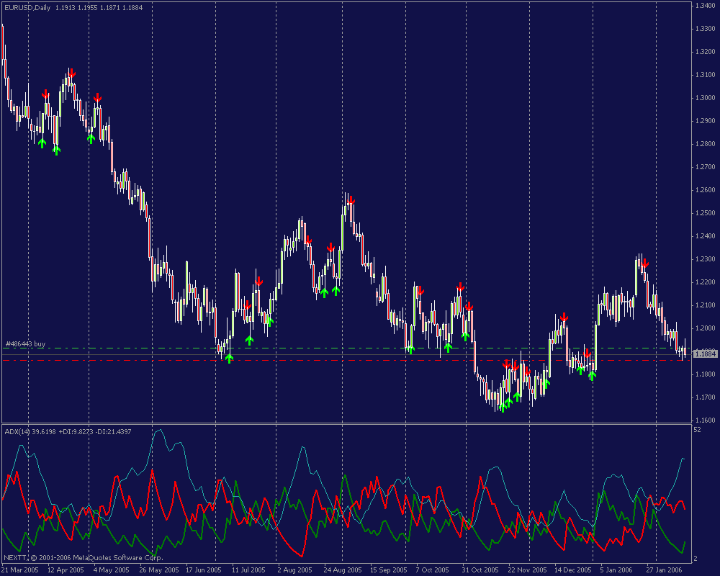This screenshot has width=720, height=576.
Task: Click the 1.3400 level on price scale
Action: (x=703, y=6)
